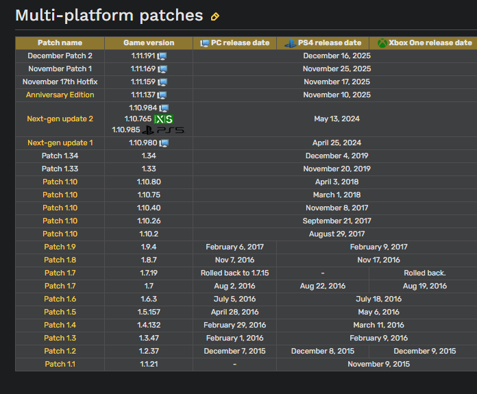Open the Patch 1.8 link
477x394 pixels.
(60, 260)
